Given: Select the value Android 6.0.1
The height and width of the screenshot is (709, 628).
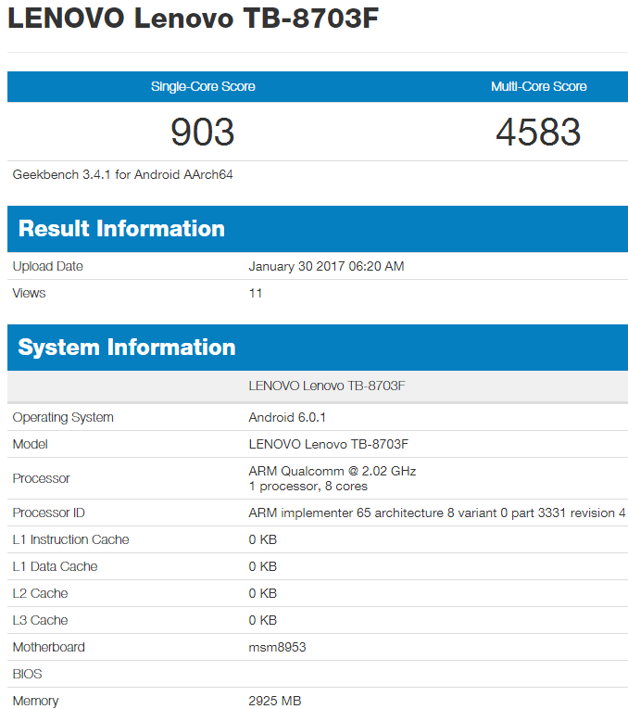Looking at the screenshot, I should [287, 417].
